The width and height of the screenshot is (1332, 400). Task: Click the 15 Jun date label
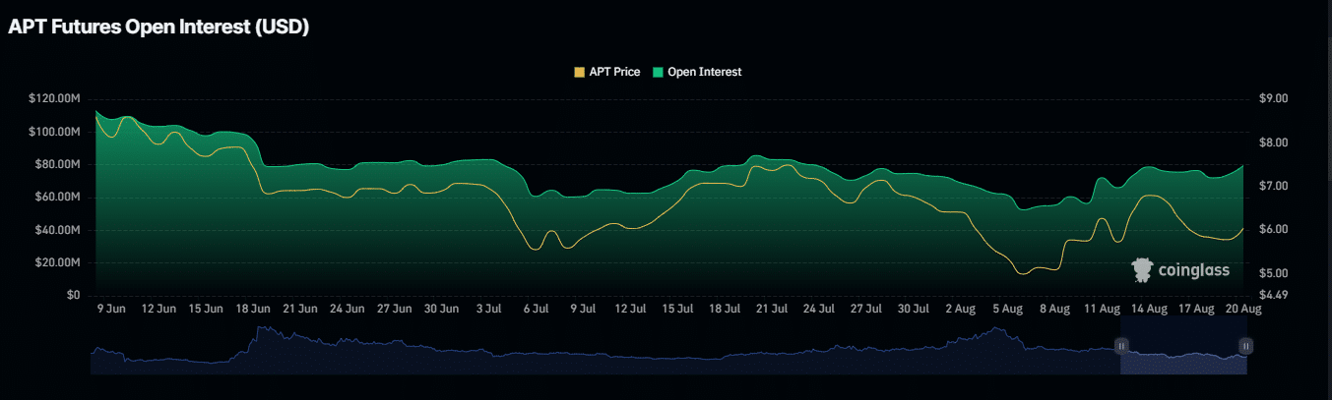[x=206, y=309]
